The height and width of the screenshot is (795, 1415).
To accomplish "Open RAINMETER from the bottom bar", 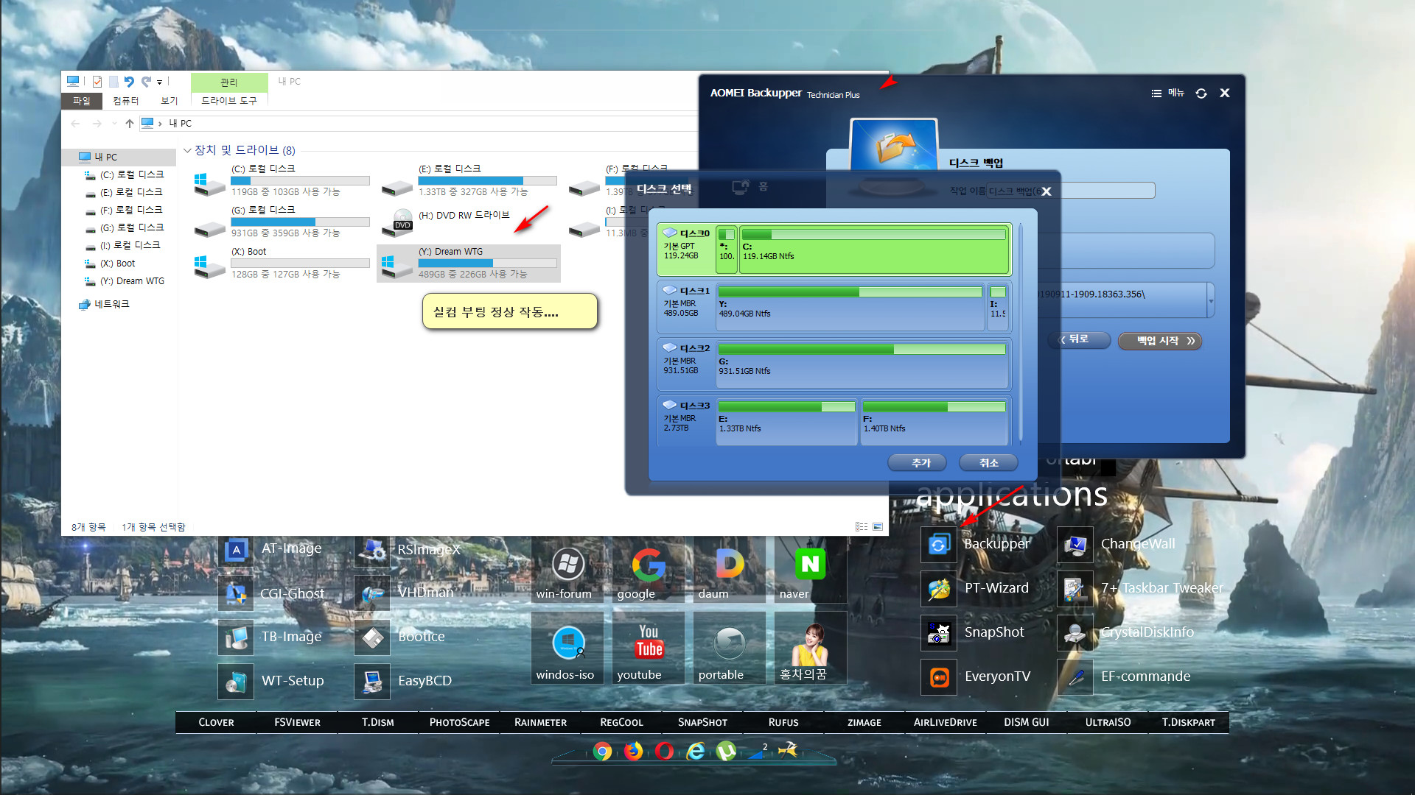I will 540,722.
